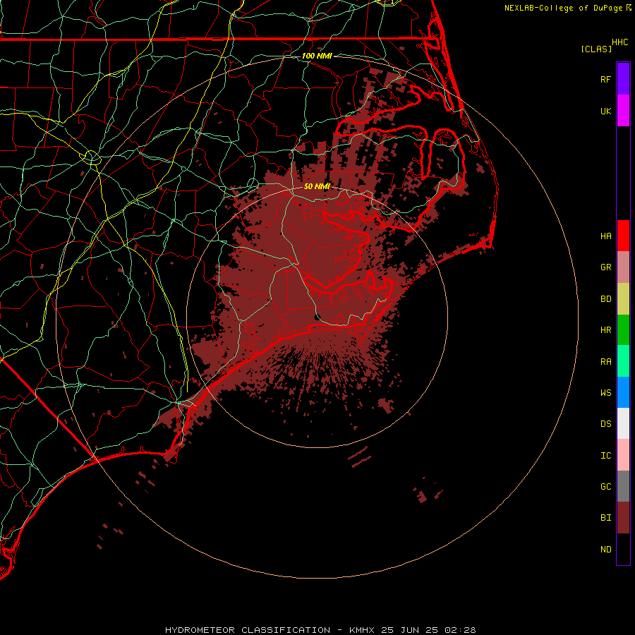Click the 'NEXLAB-College of DuPage' credit text
This screenshot has height=635, width=635.
[x=563, y=8]
